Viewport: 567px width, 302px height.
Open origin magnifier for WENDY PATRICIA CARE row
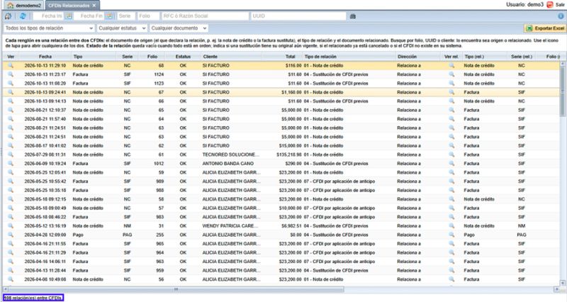pos(11,225)
